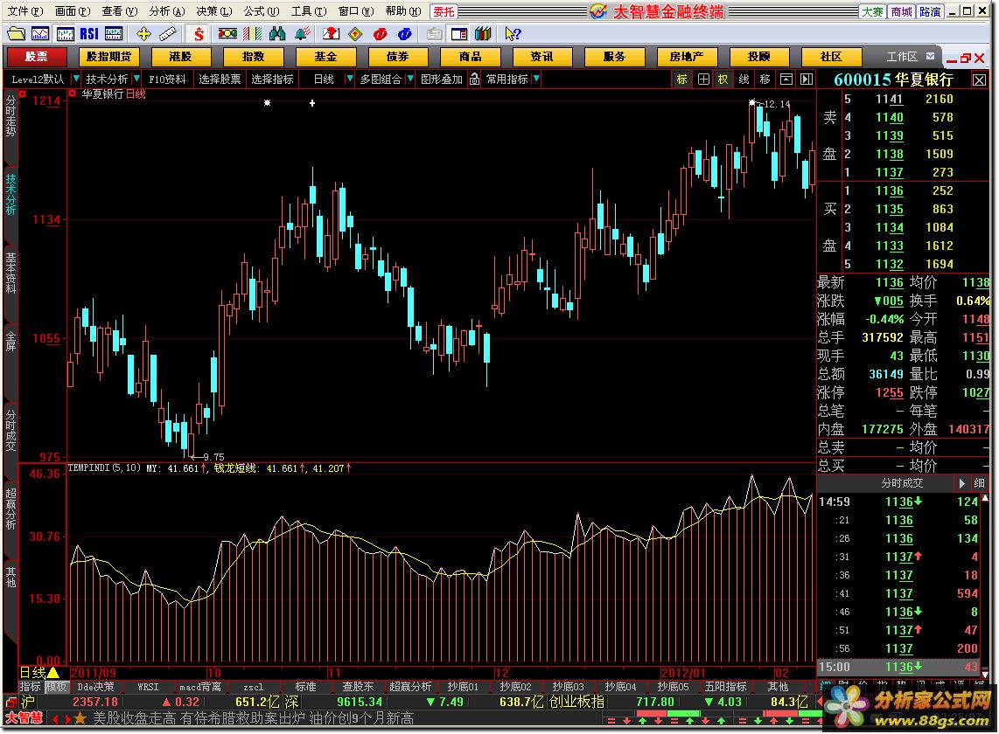Viewport: 999px width, 734px height.
Task: Click the blue round Φ toolbar icon
Action: pos(404,34)
